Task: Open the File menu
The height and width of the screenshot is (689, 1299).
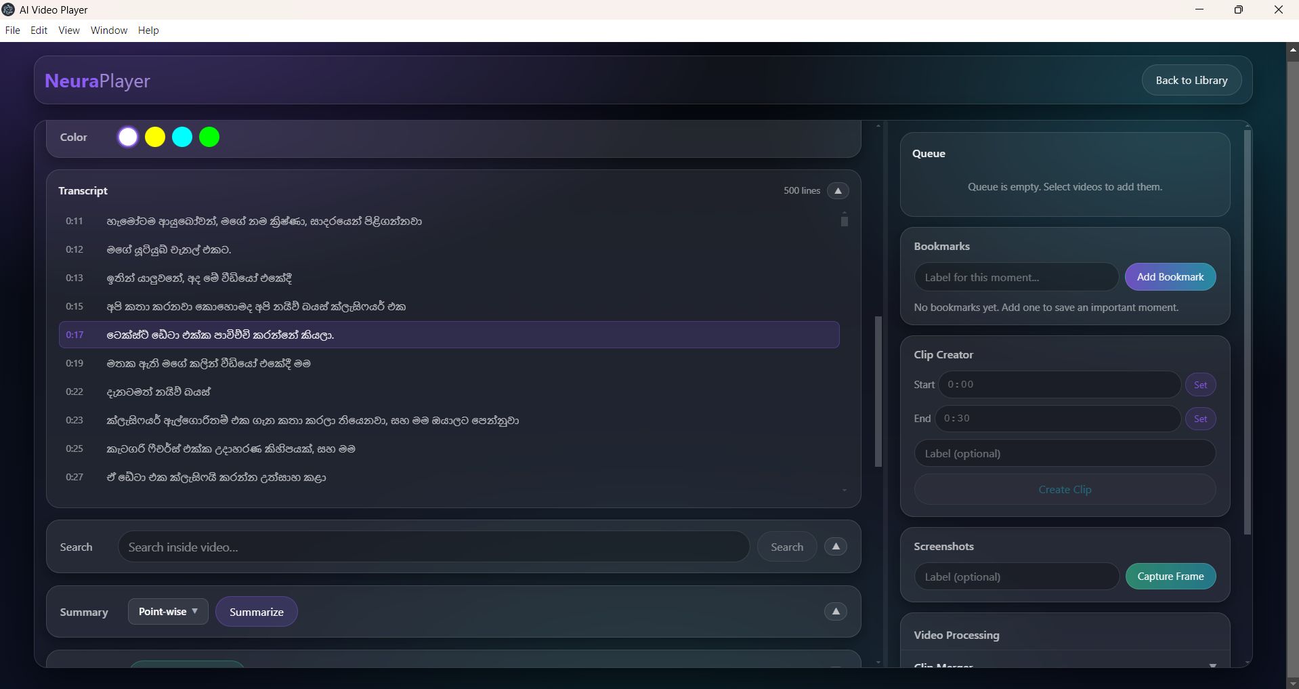Action: [12, 30]
